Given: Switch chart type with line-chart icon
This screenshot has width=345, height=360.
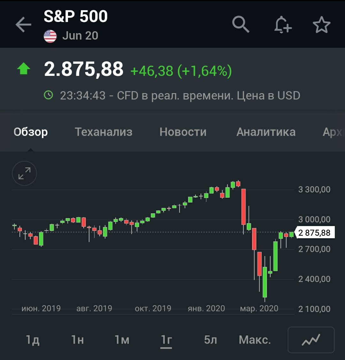Looking at the screenshot, I should [311, 340].
